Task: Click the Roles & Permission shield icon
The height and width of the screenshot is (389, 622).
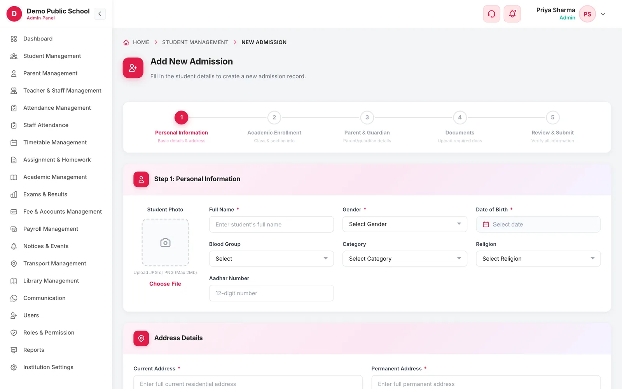Action: click(x=14, y=333)
